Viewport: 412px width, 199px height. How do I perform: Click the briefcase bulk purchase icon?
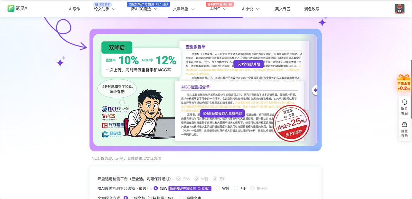click(x=404, y=124)
